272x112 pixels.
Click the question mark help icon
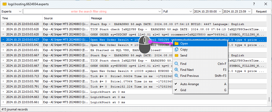coord(254,4)
